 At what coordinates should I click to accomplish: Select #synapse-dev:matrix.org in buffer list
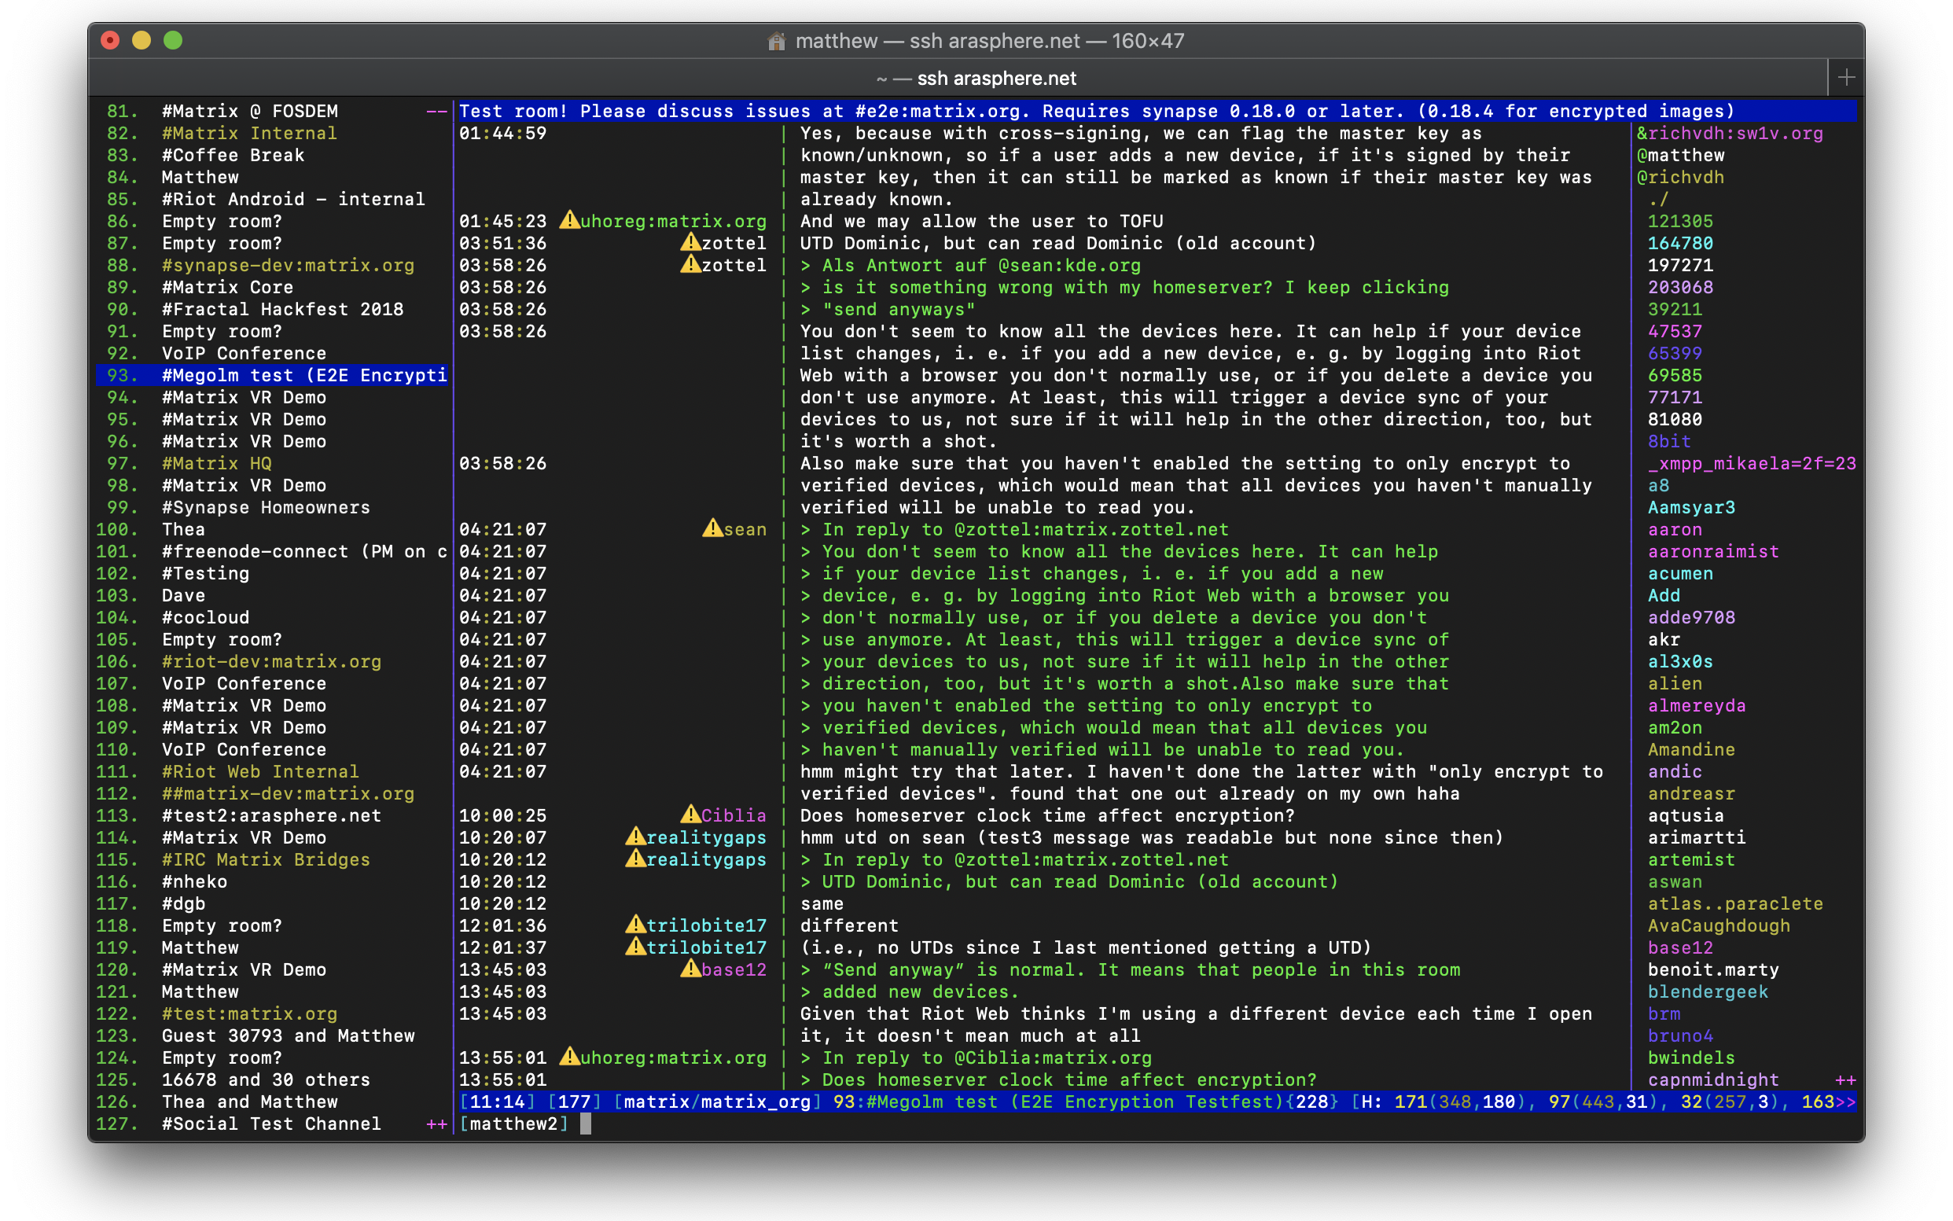click(x=288, y=265)
